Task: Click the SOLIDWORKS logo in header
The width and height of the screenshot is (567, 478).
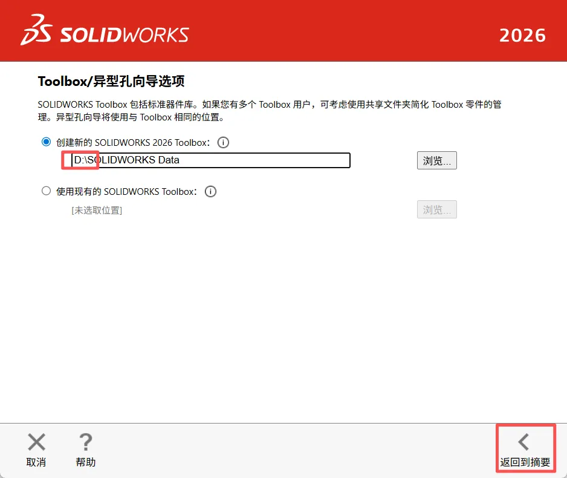Action: (105, 30)
